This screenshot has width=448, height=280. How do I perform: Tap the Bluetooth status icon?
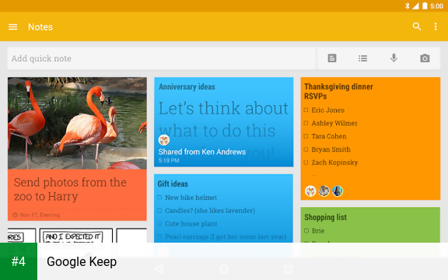407,6
